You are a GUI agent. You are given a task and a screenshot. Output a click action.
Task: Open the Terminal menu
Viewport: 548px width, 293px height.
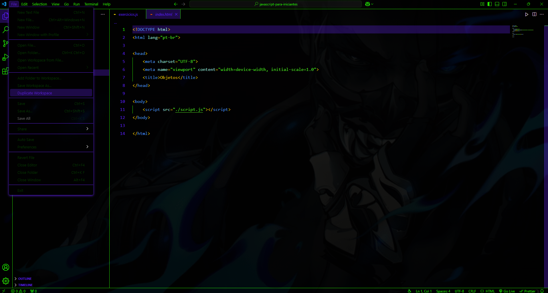click(91, 4)
